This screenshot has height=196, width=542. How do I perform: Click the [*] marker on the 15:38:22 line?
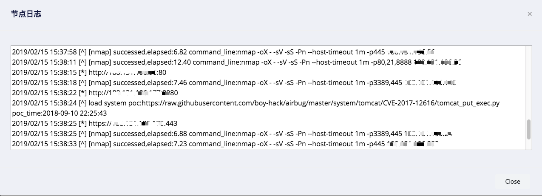point(83,93)
